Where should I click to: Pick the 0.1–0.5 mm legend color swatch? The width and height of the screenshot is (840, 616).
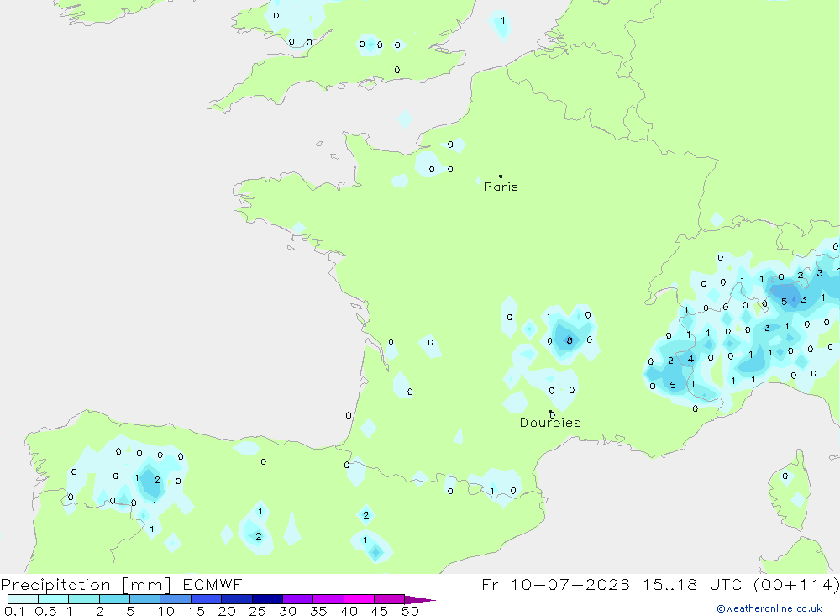(23, 599)
